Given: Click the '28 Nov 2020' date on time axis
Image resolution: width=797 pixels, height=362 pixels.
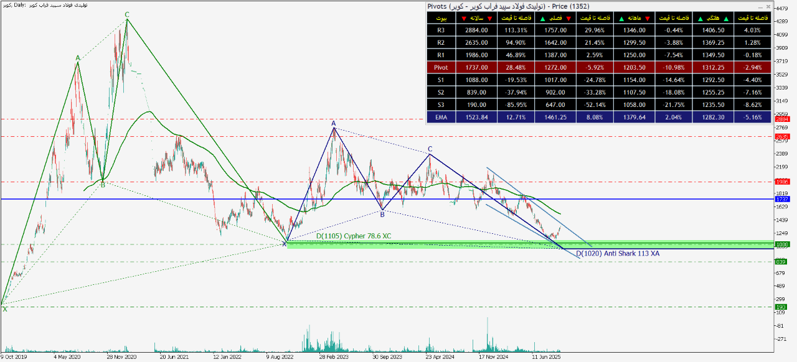Looking at the screenshot, I should click(x=121, y=358).
